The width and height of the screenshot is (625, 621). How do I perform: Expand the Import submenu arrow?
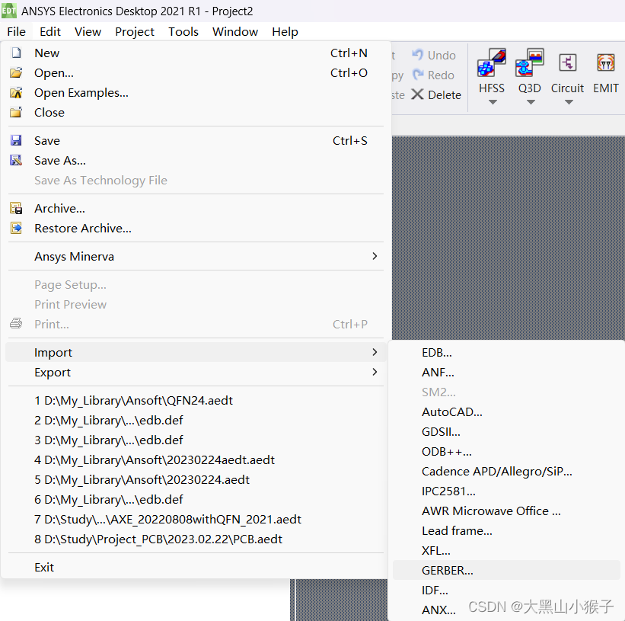pyautogui.click(x=375, y=352)
